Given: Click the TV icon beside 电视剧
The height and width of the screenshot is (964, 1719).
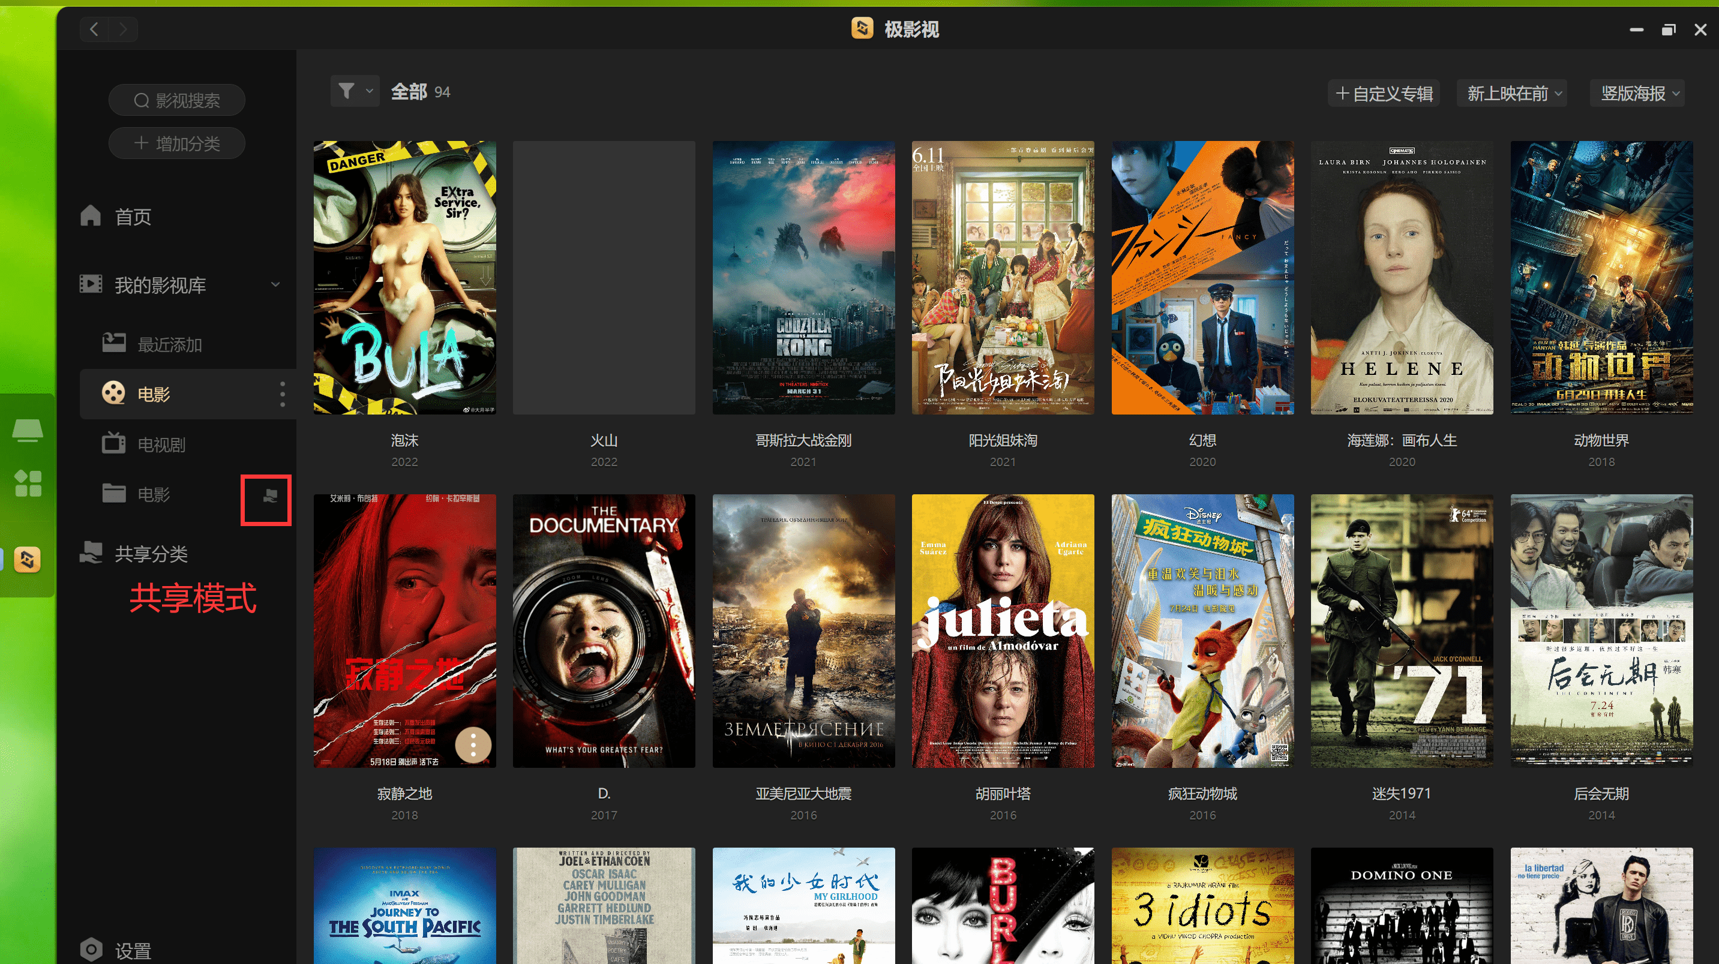Looking at the screenshot, I should [x=113, y=443].
